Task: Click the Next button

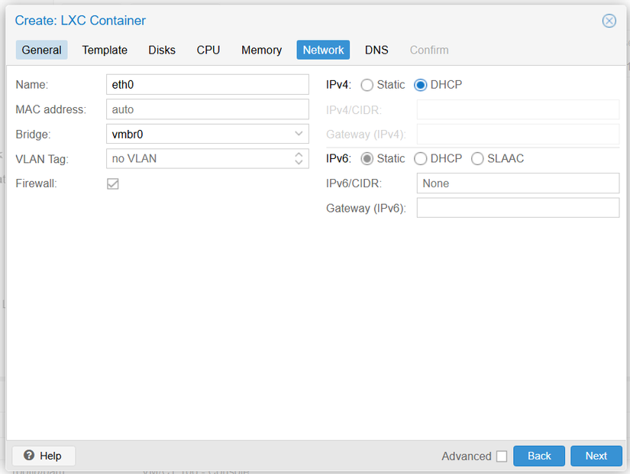Action: coord(596,456)
